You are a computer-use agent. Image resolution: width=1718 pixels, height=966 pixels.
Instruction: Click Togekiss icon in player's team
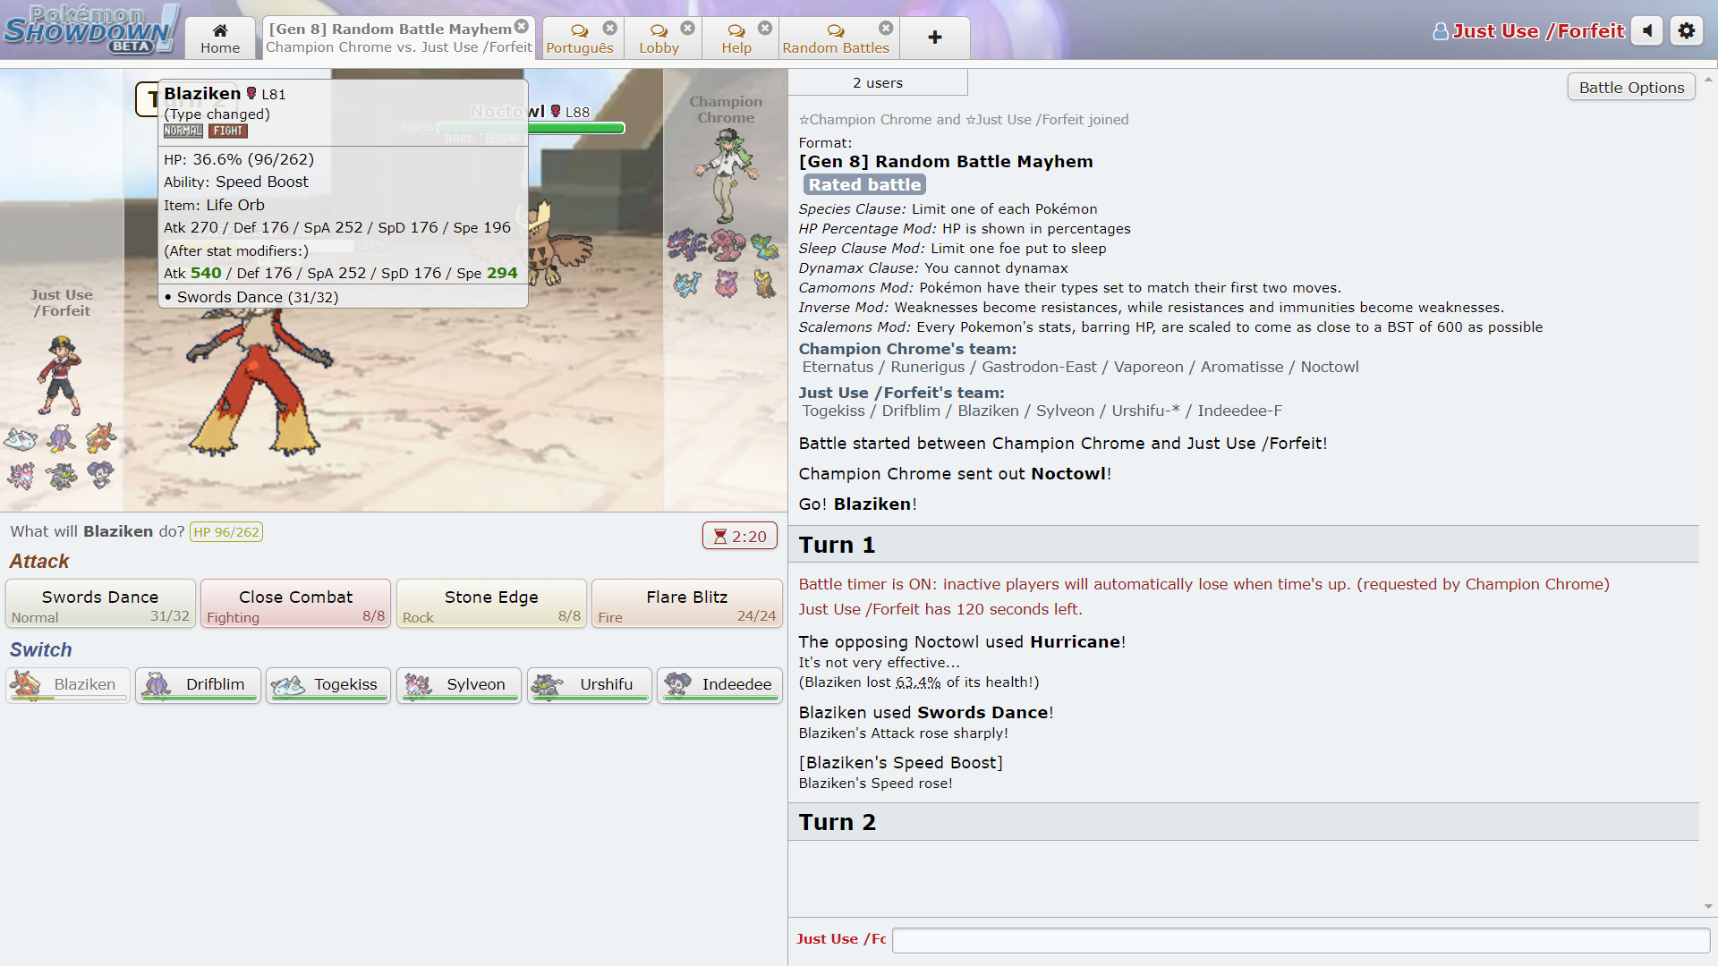[x=21, y=438]
